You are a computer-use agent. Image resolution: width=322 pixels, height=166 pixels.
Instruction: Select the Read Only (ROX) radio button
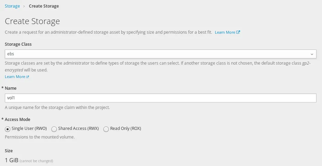pos(106,129)
